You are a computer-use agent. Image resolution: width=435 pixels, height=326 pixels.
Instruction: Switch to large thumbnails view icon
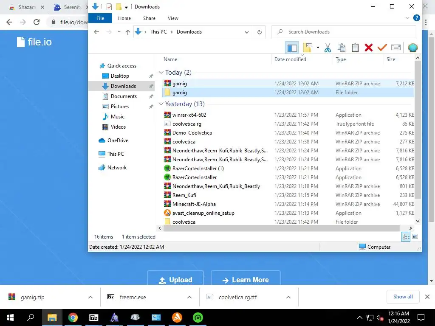click(x=415, y=236)
